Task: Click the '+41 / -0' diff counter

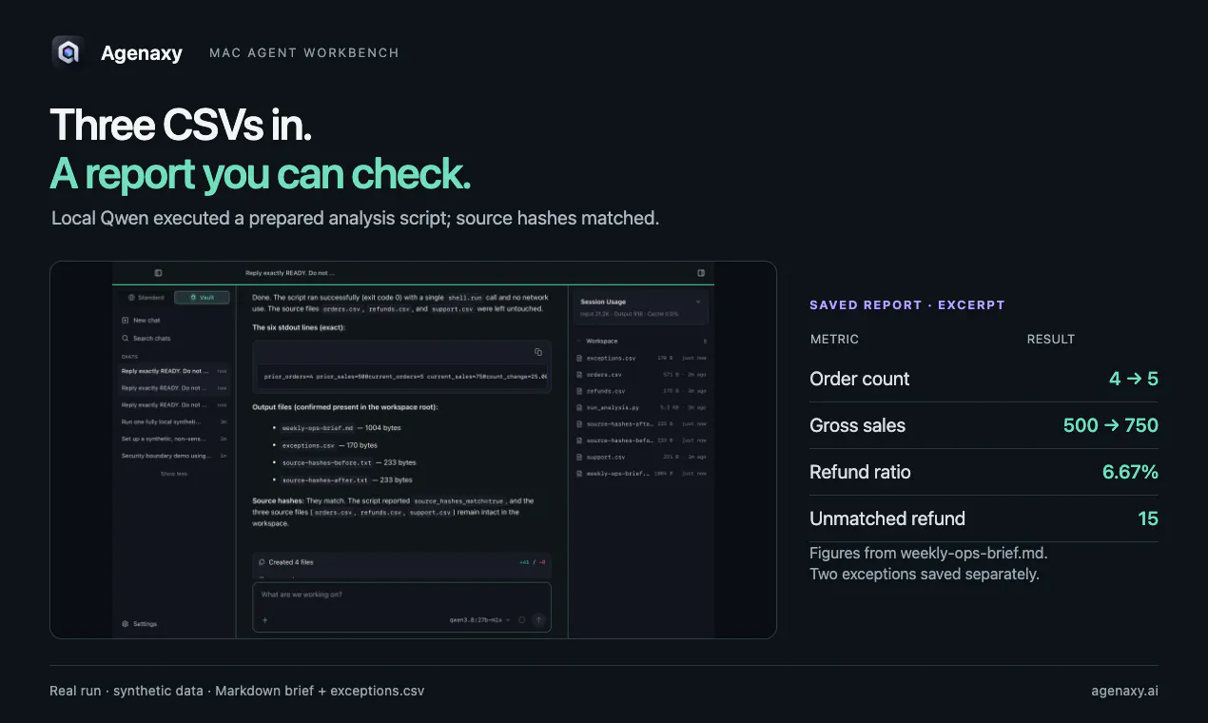Action: [x=533, y=562]
